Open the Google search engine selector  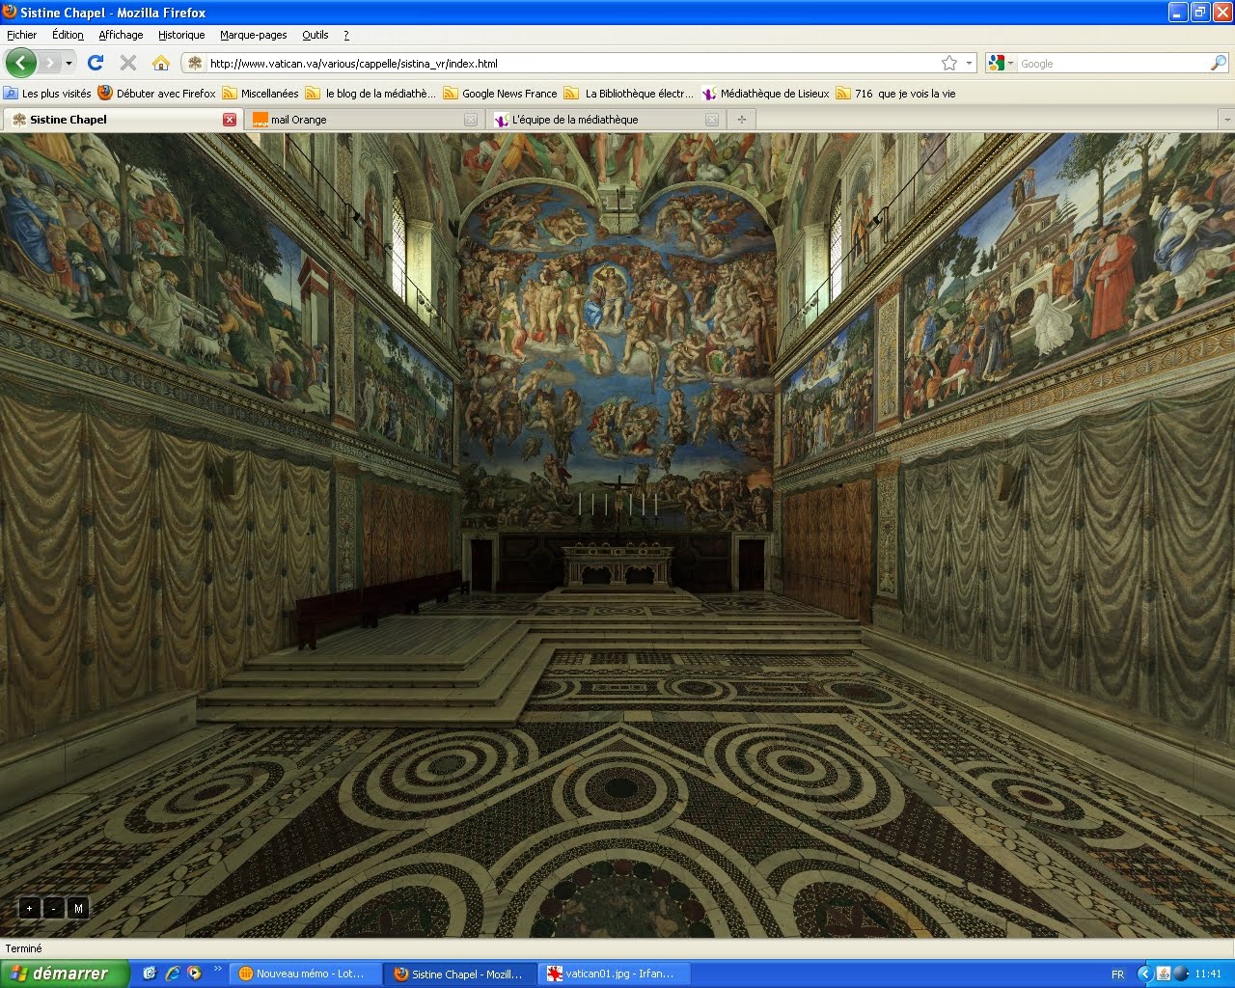1001,64
